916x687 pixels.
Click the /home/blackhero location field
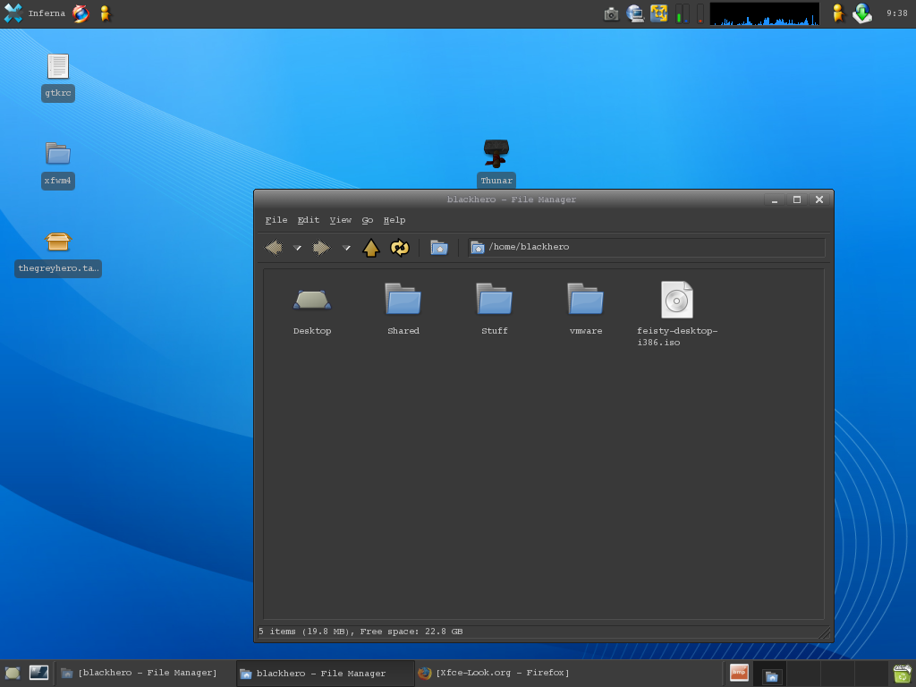[x=647, y=247]
